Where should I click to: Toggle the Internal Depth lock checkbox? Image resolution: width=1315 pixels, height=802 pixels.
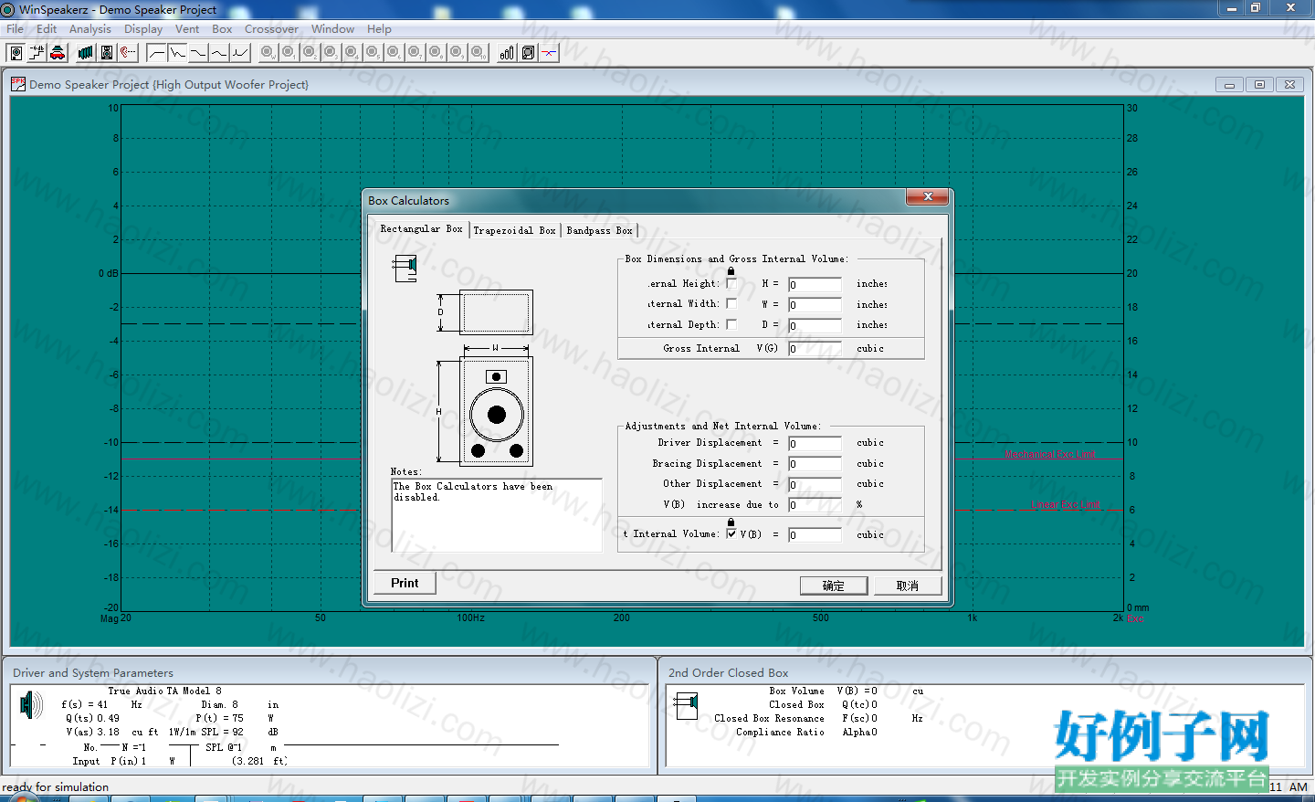[x=731, y=324]
